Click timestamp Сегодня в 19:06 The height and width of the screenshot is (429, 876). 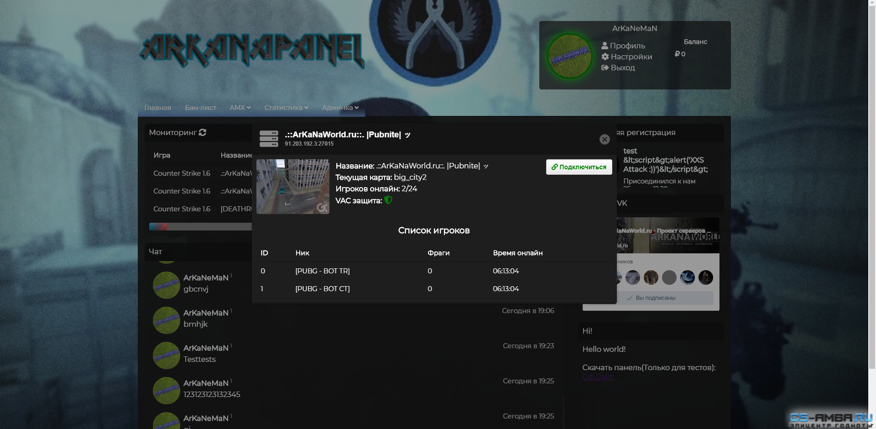click(528, 311)
